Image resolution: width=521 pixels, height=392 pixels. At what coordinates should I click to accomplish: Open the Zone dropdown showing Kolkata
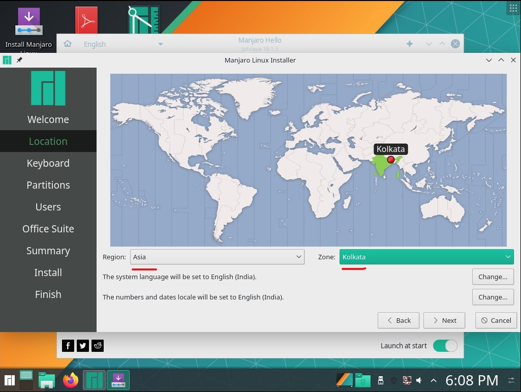(x=426, y=257)
